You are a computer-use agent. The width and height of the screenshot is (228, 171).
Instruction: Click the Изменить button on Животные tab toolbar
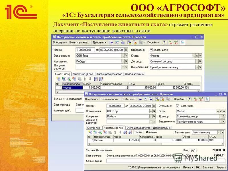[x=152, y=132]
